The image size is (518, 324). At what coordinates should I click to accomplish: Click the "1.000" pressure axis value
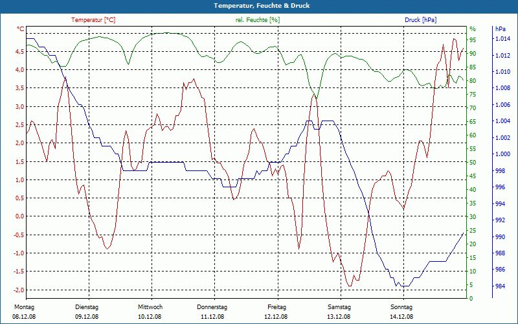[x=502, y=154]
